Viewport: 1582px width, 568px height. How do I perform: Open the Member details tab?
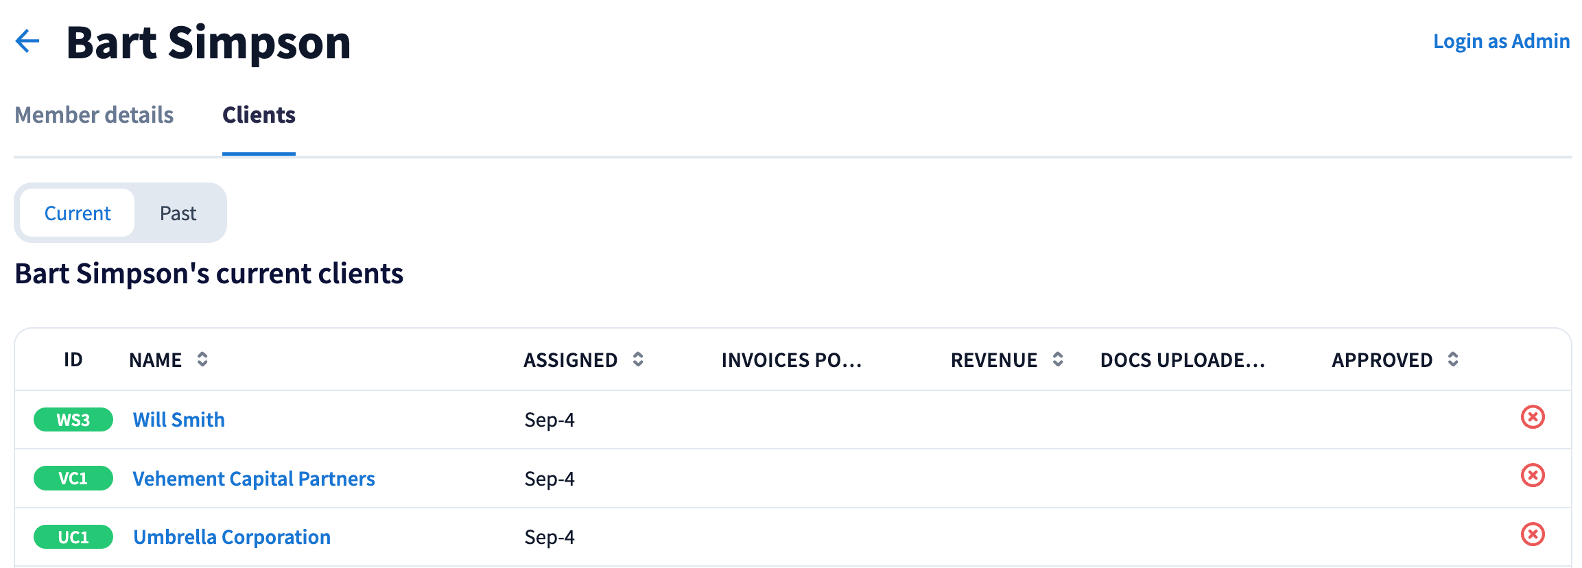tap(94, 115)
